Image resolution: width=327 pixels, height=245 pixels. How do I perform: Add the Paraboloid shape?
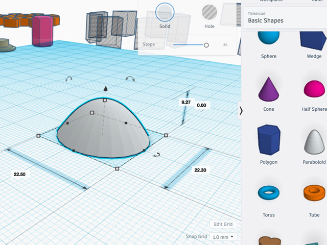pos(314,141)
